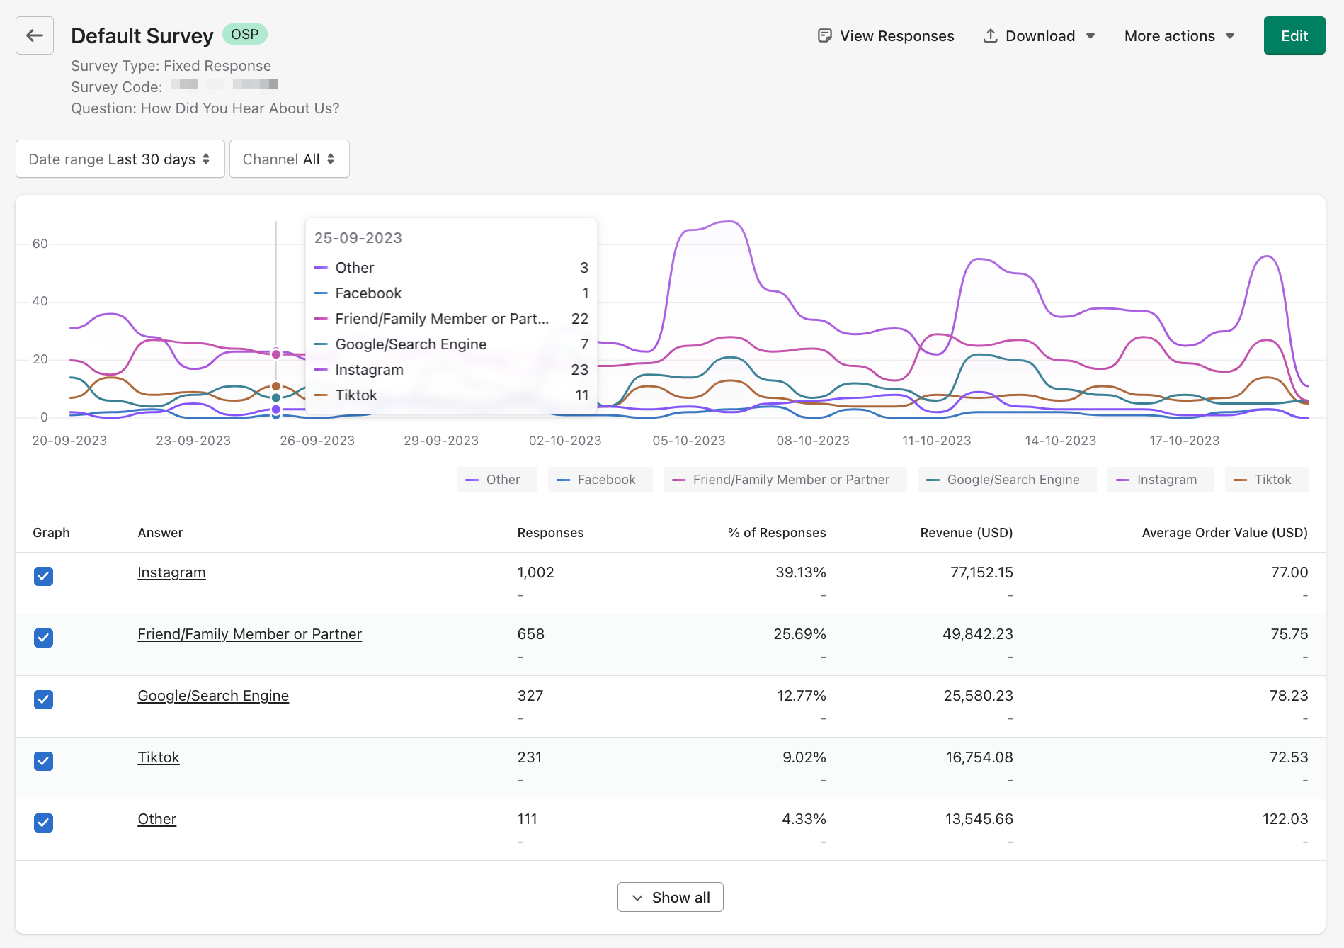Toggle Facebook series in chart legend

[x=599, y=480]
